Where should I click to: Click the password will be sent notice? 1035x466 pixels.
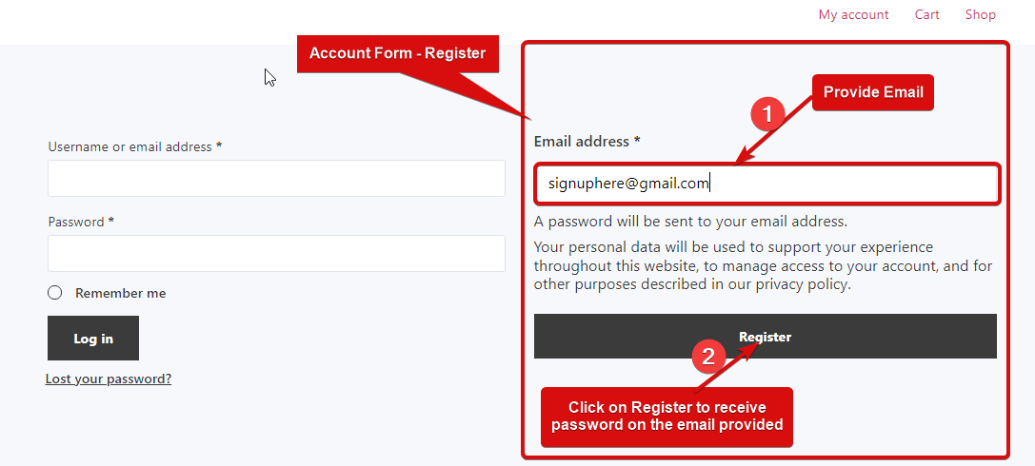(690, 222)
